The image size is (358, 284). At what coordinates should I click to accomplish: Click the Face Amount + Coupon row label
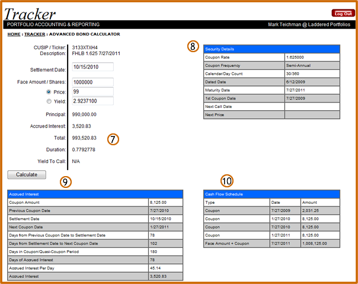[227, 244]
